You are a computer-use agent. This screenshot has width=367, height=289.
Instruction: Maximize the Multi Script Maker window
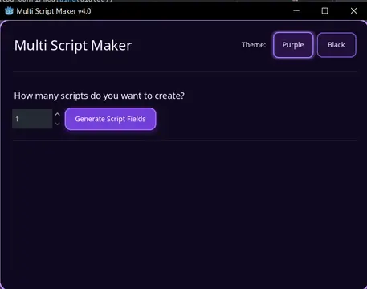point(324,10)
